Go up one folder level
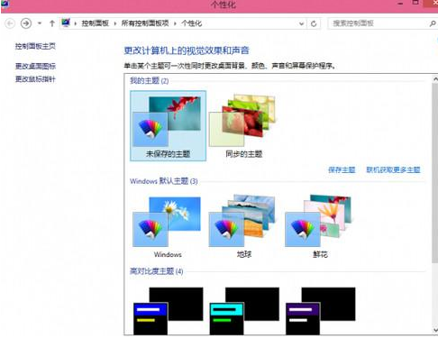Image resolution: width=438 pixels, height=338 pixels. tap(52, 23)
